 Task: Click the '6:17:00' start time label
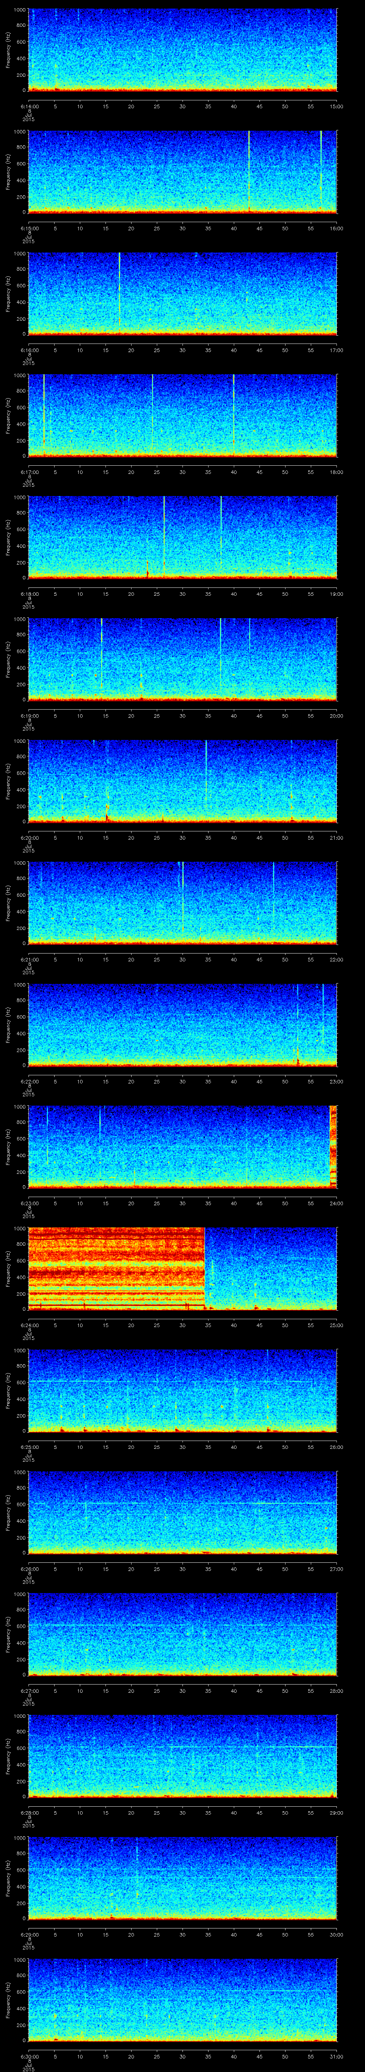click(x=30, y=472)
